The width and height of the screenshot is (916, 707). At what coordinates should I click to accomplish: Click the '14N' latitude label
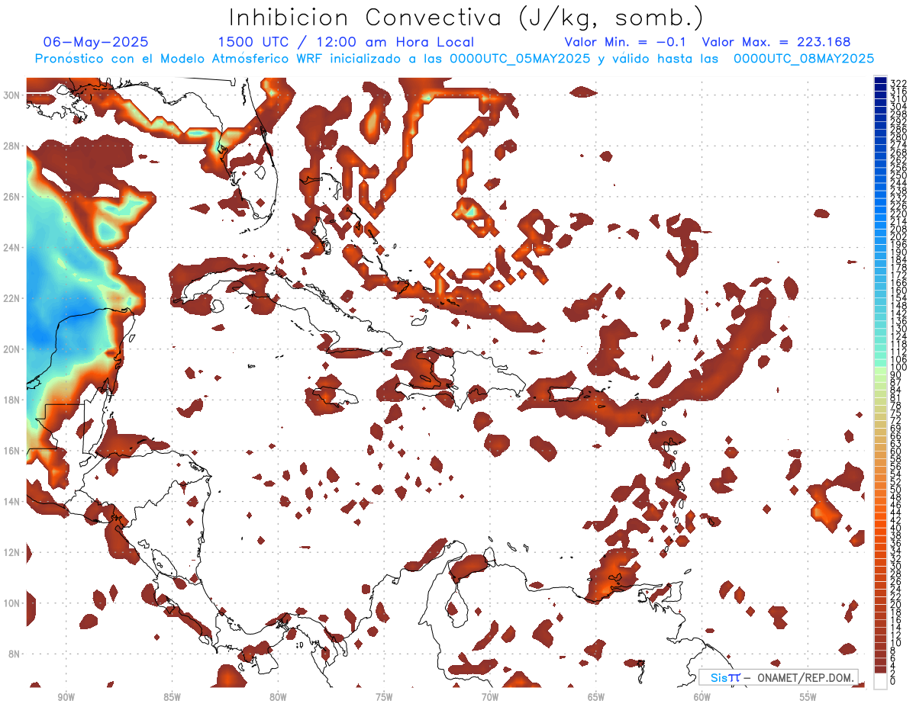(x=13, y=501)
